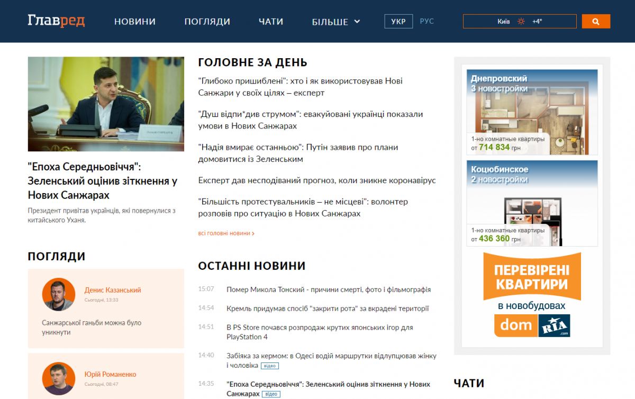Click the video badge on Зеленський story
This screenshot has height=399, width=635.
coord(271,394)
